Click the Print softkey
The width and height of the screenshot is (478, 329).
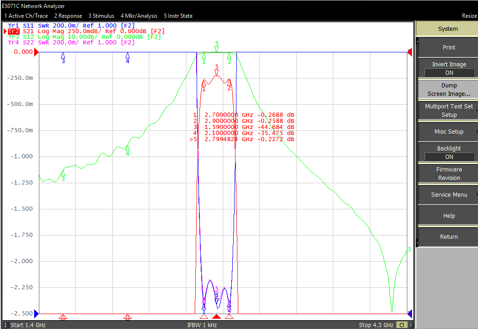tap(449, 48)
